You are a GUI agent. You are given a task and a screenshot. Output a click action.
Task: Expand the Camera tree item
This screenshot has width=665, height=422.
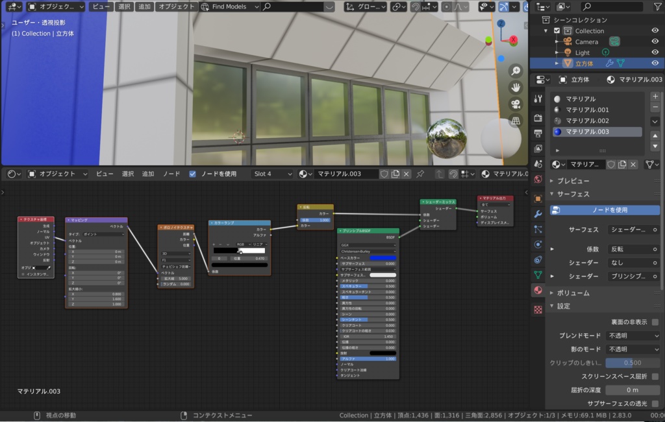click(x=557, y=41)
